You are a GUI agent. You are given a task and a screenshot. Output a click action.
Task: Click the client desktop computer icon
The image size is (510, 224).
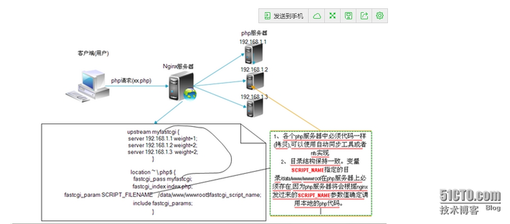(x=88, y=85)
